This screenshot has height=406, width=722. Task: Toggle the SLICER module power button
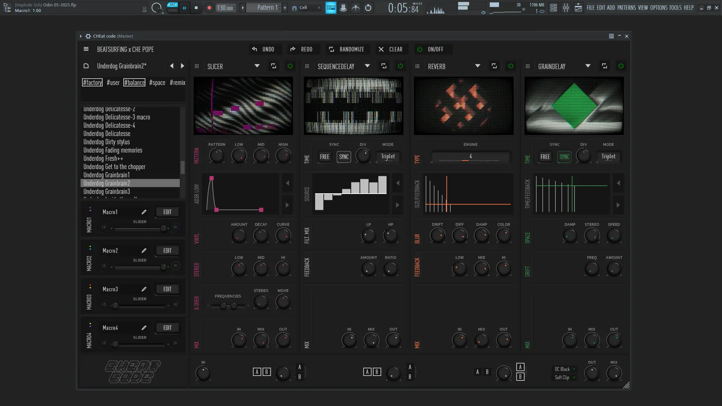coord(290,66)
